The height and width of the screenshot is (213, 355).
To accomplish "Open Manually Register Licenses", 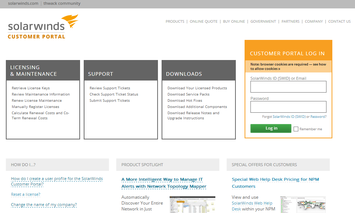I will click(35, 107).
